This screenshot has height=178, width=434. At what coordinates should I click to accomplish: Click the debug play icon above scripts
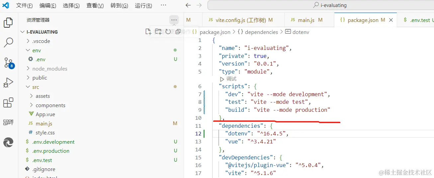pyautogui.click(x=222, y=79)
